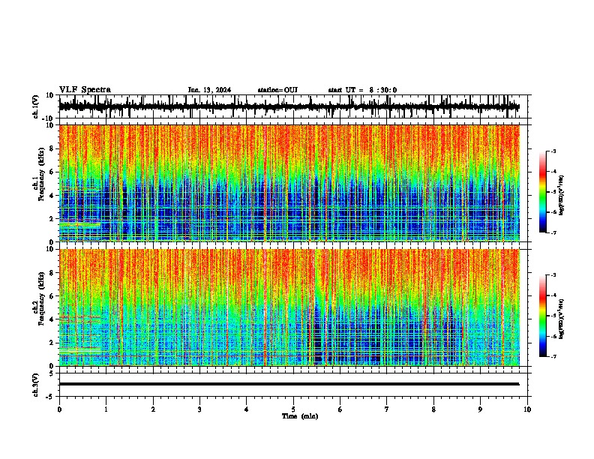Click the ch.2 spectrogram image panel

coord(289,307)
